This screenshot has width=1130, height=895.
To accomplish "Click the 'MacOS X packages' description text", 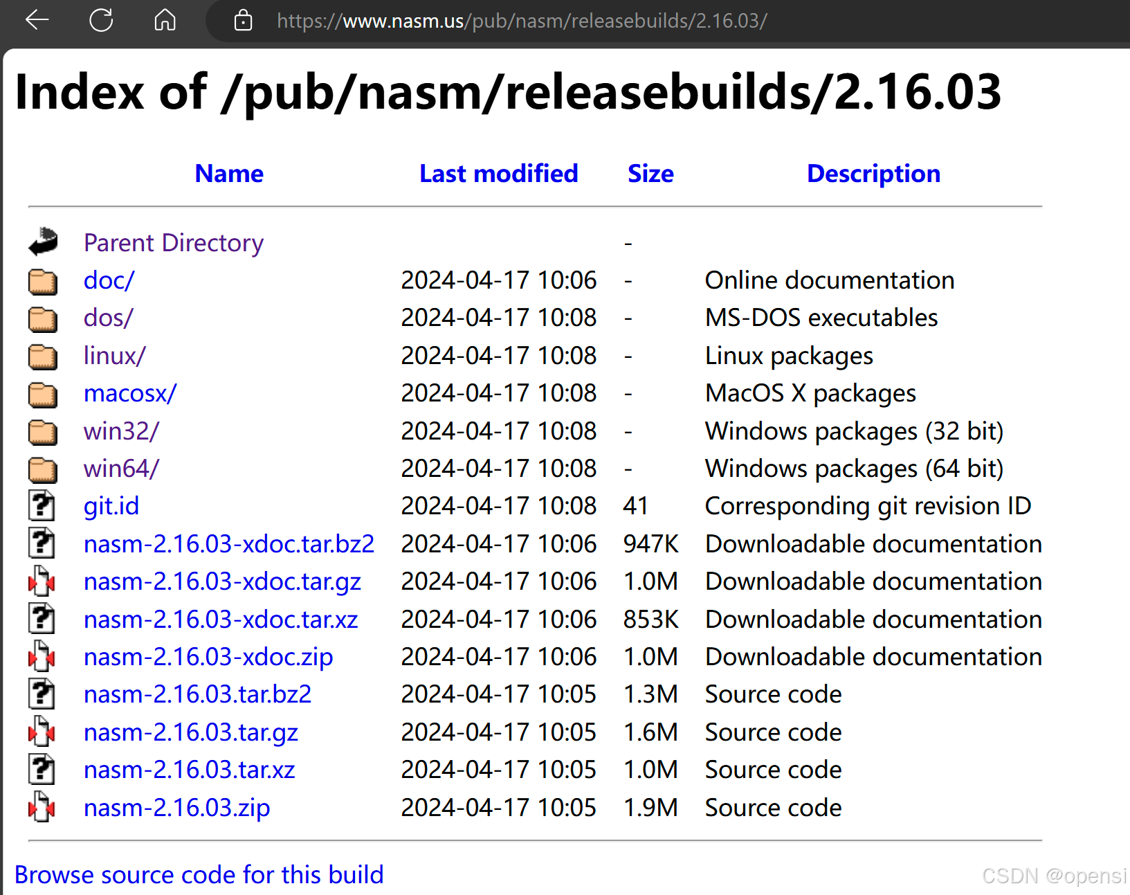I will (810, 393).
